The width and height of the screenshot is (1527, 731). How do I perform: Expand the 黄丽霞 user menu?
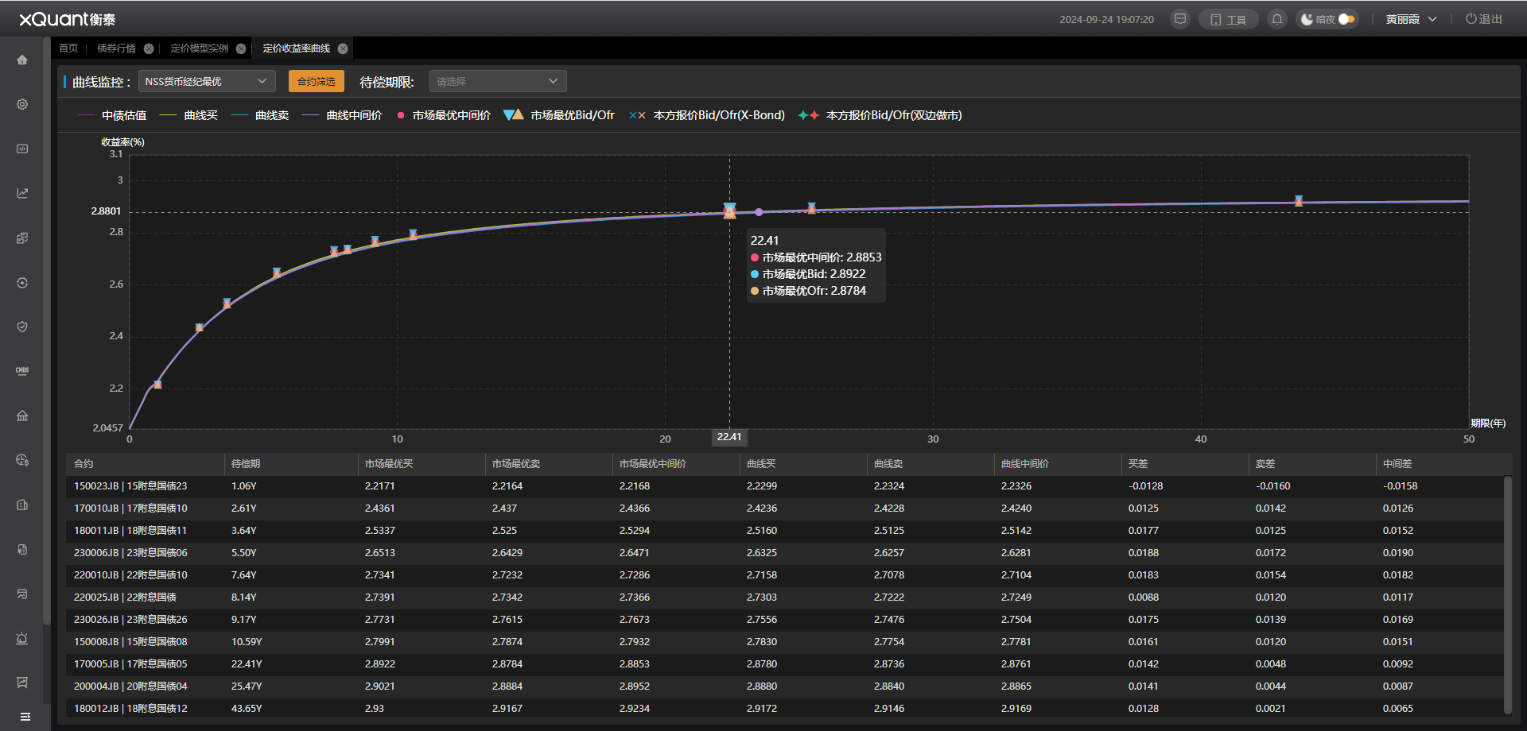click(x=1411, y=19)
